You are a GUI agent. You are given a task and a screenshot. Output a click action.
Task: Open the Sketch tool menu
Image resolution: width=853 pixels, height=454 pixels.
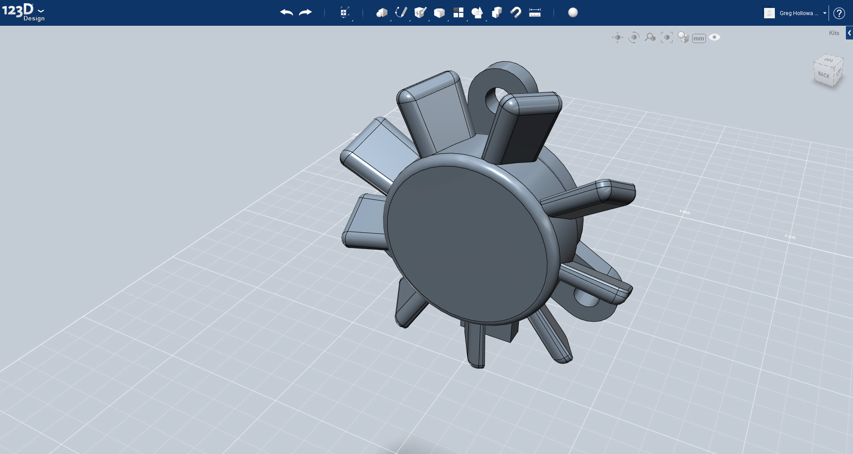point(401,12)
